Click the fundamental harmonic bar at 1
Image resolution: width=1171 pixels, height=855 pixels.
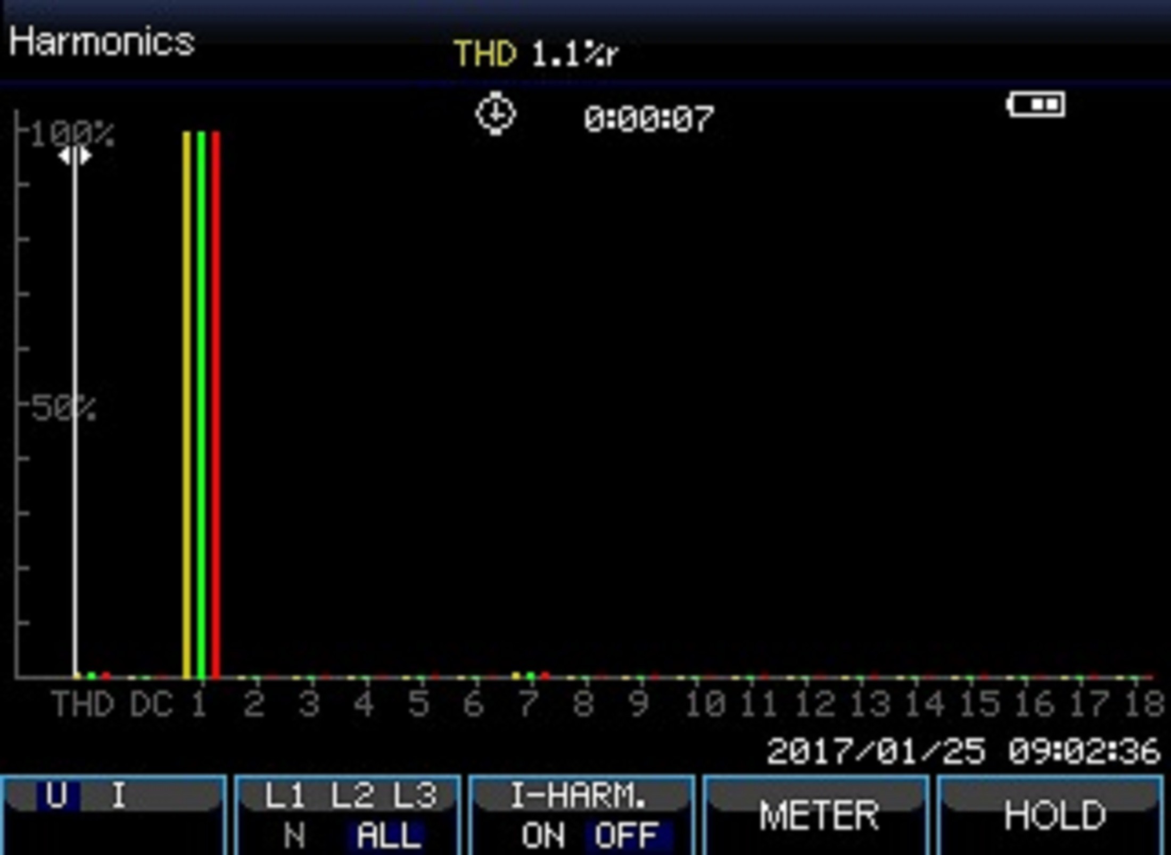(182, 391)
